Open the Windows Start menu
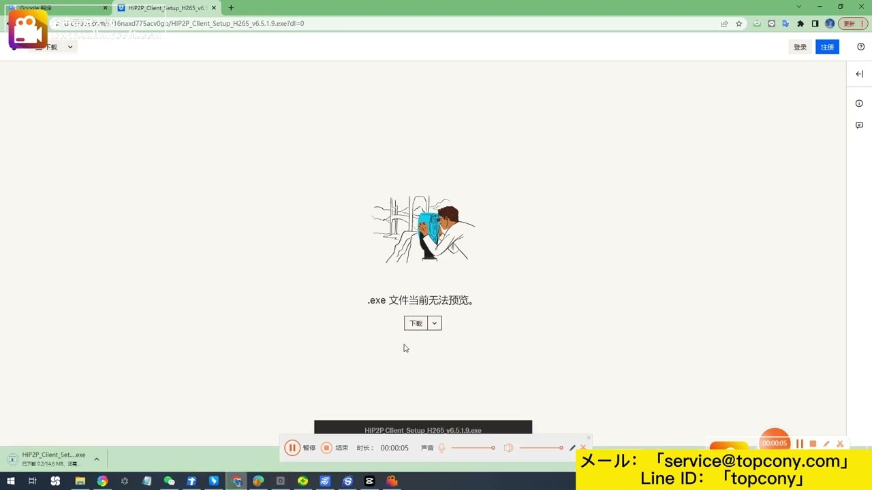The width and height of the screenshot is (872, 490). [11, 481]
